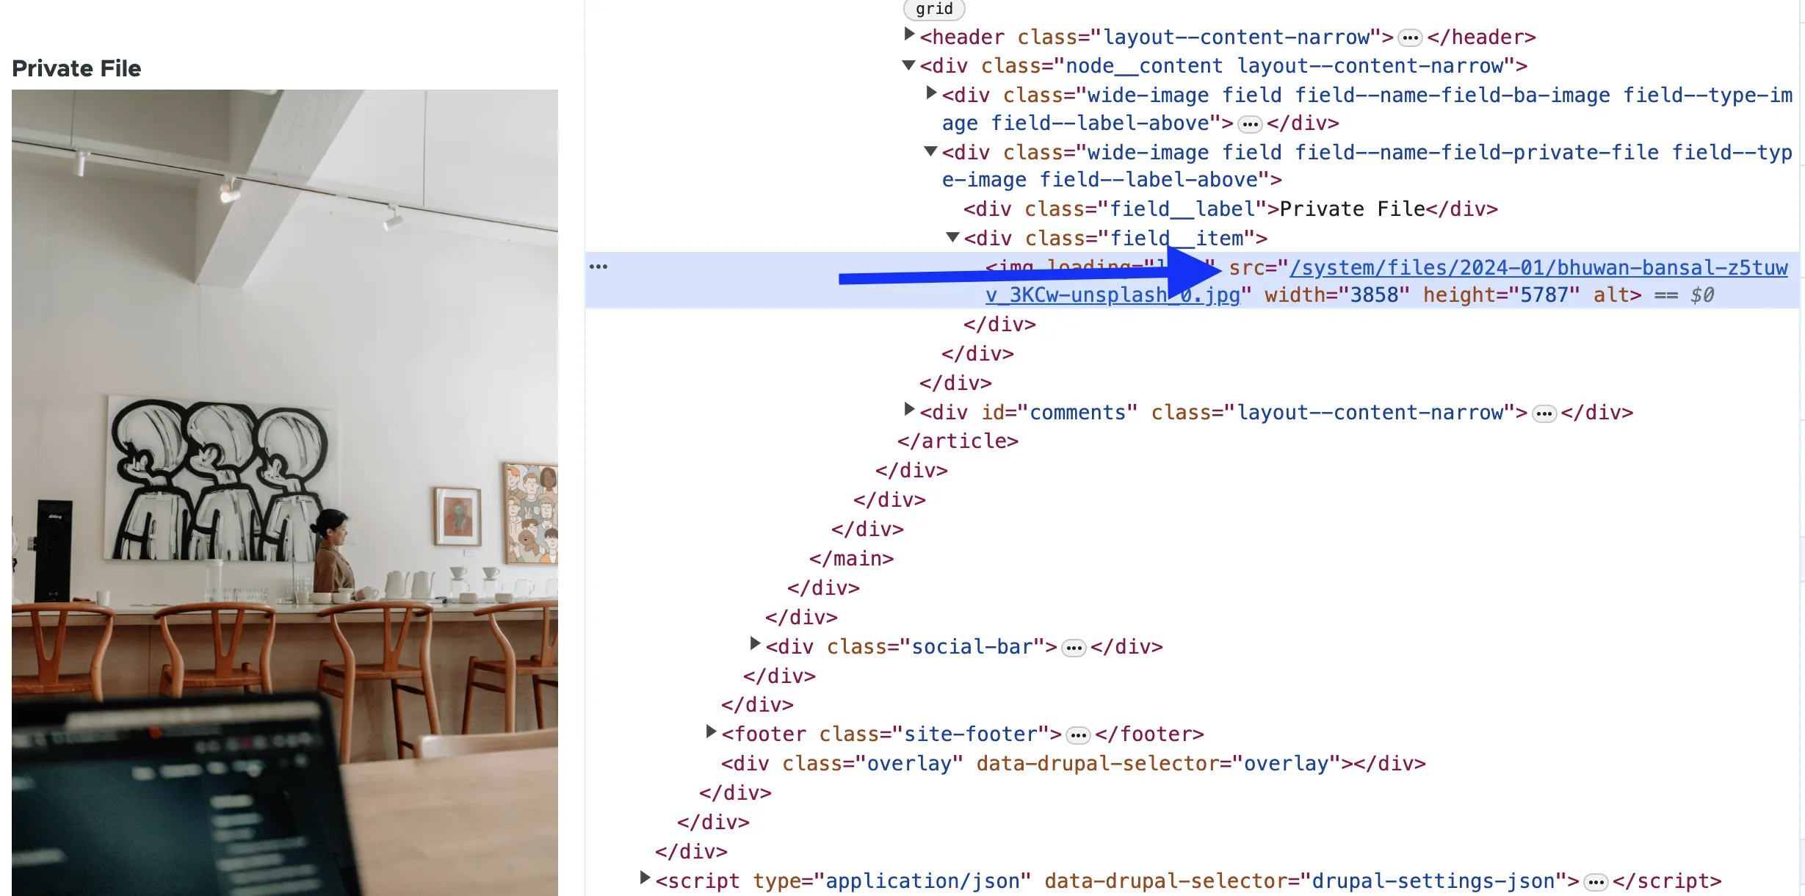Image resolution: width=1805 pixels, height=896 pixels.
Task: Click ellipsis badge in comments div
Action: pyautogui.click(x=1544, y=413)
